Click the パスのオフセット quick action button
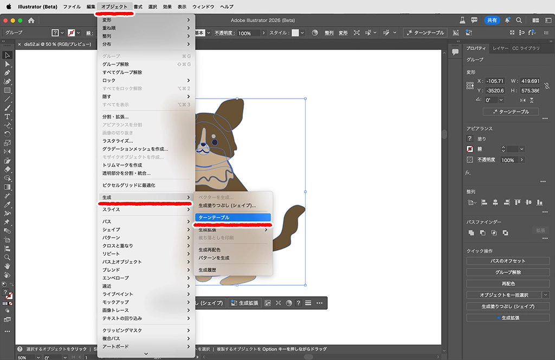Image resolution: width=555 pixels, height=360 pixels. tap(508, 261)
